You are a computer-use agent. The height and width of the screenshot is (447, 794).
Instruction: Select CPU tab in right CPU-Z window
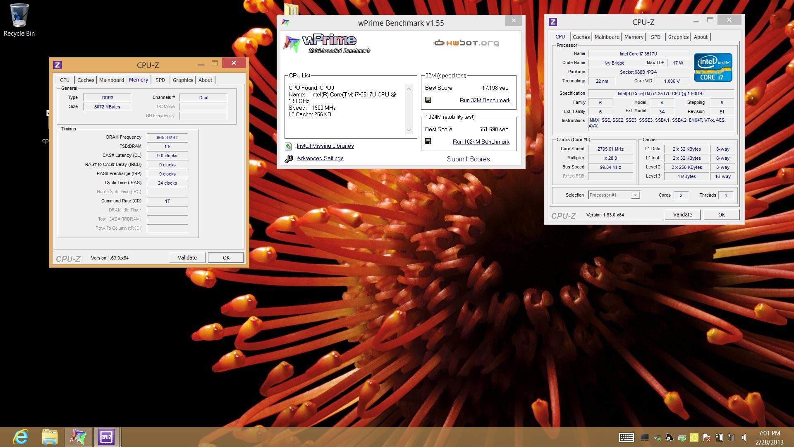(560, 36)
